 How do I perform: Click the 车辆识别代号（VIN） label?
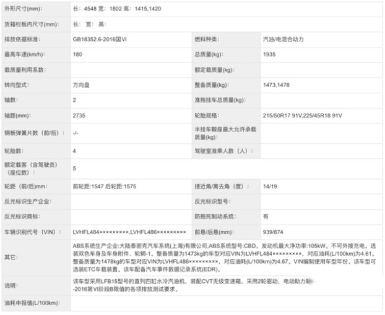click(33, 232)
